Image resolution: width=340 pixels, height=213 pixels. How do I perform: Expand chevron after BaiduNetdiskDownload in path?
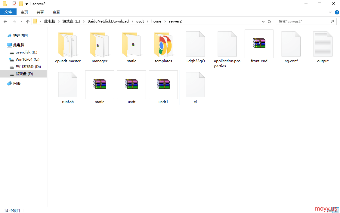tap(132, 21)
